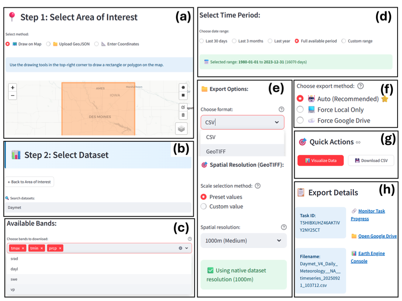
Task: Select the draw rectangle tool on the map
Action: 183,95
